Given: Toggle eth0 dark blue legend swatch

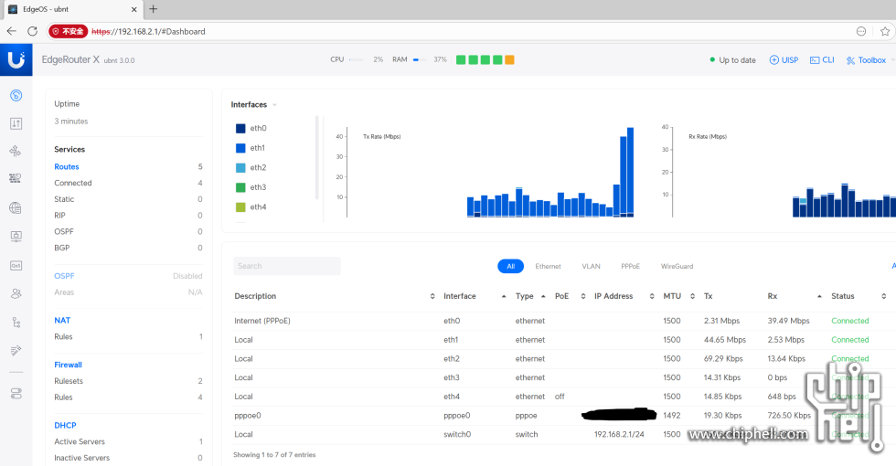Looking at the screenshot, I should [x=240, y=129].
